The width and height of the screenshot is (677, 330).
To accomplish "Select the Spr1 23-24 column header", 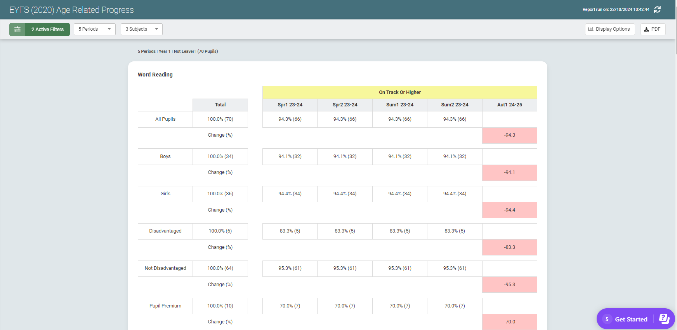I will (290, 105).
